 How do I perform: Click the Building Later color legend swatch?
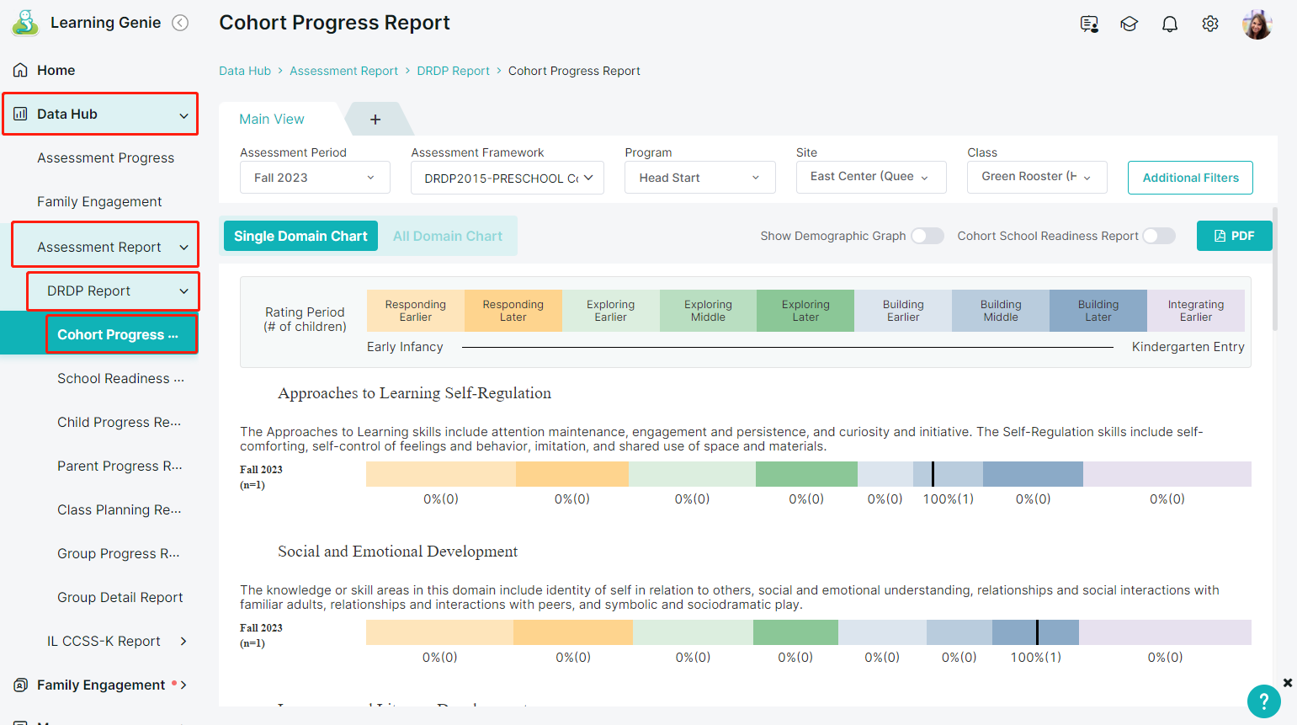coord(1098,311)
